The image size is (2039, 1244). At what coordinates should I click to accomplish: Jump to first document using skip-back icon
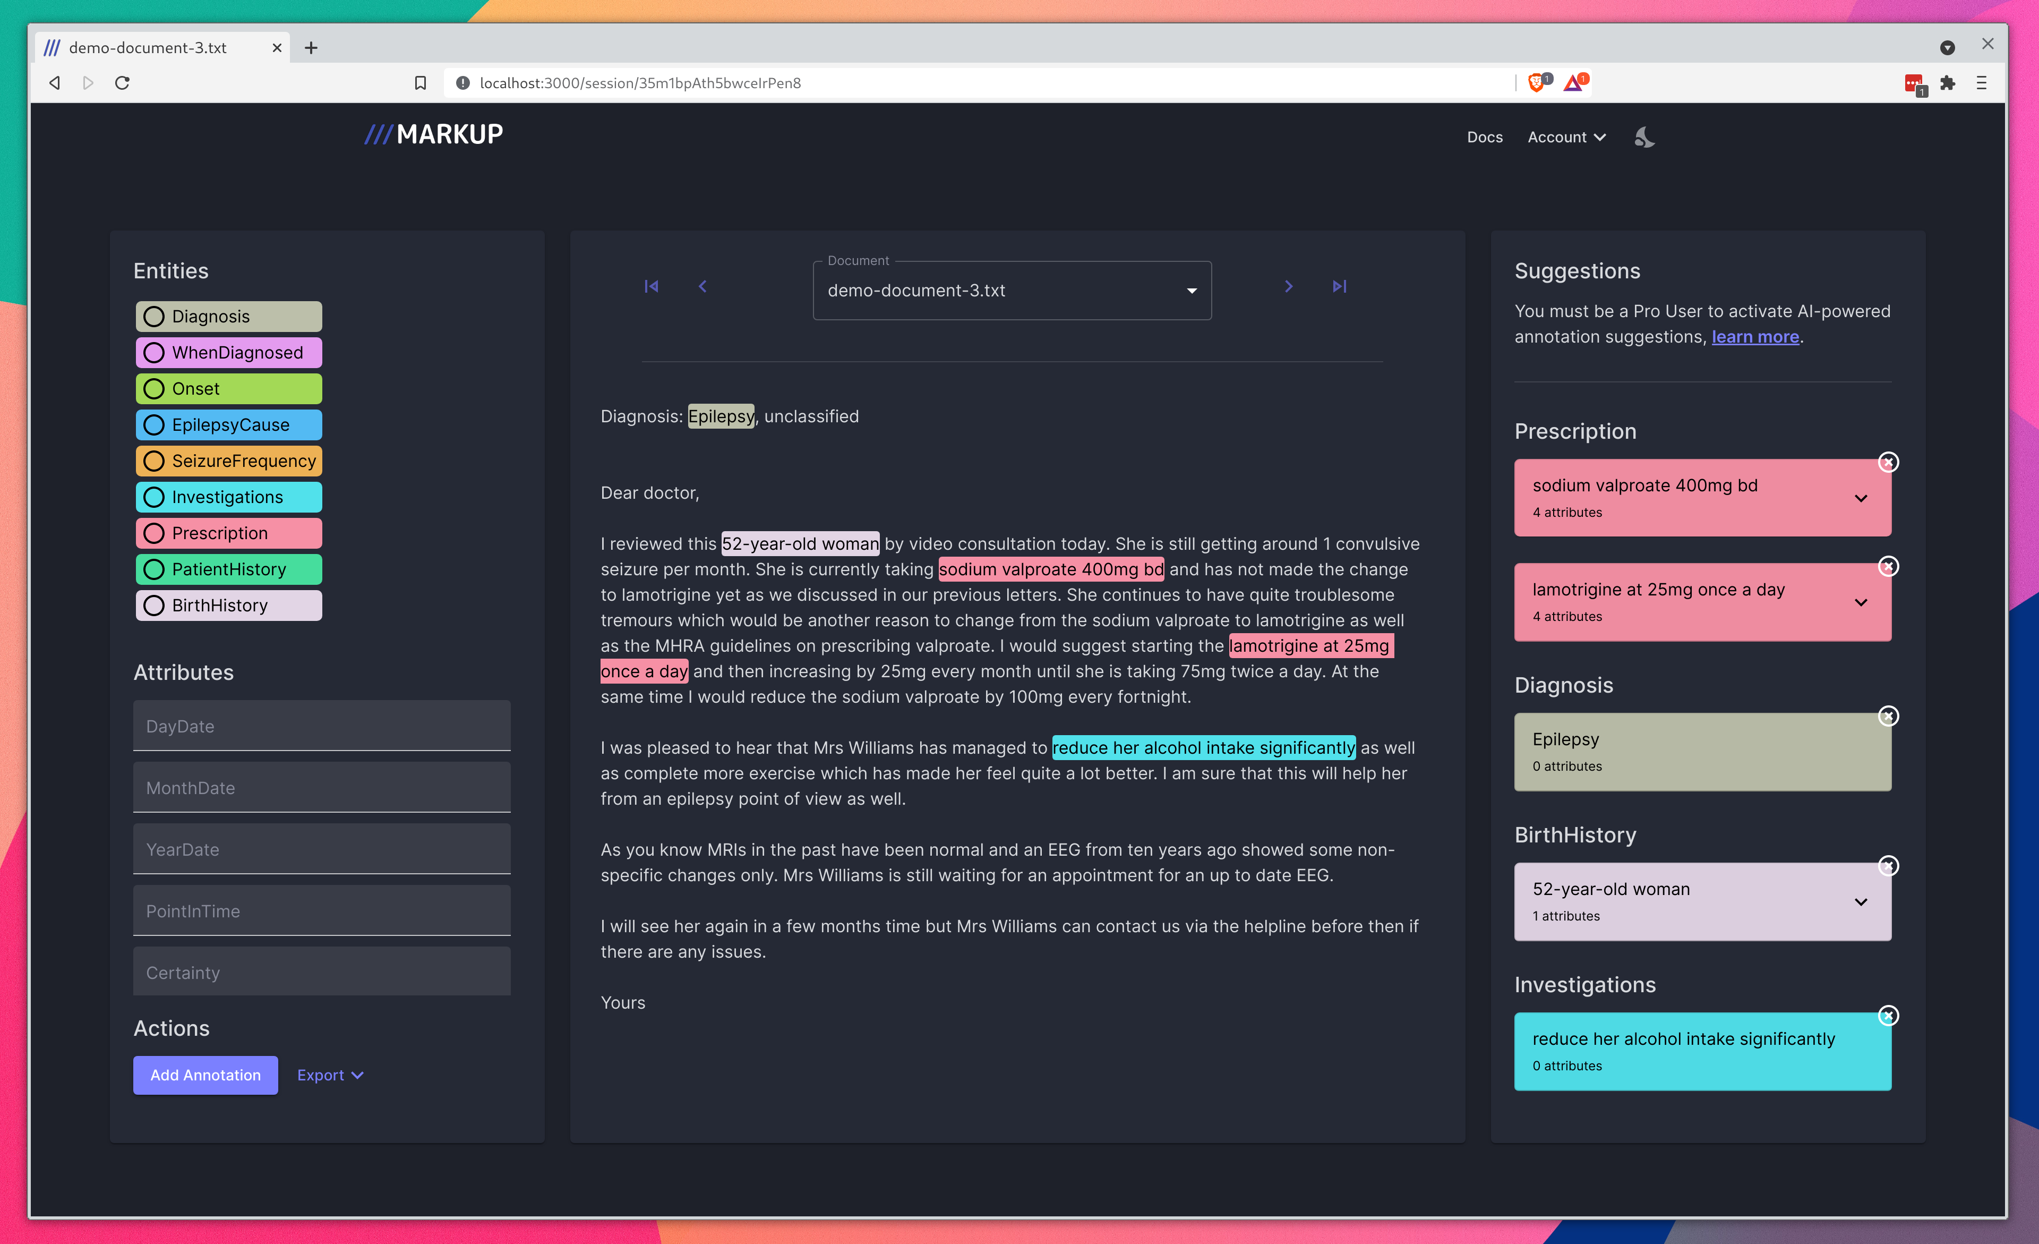pyautogui.click(x=651, y=286)
